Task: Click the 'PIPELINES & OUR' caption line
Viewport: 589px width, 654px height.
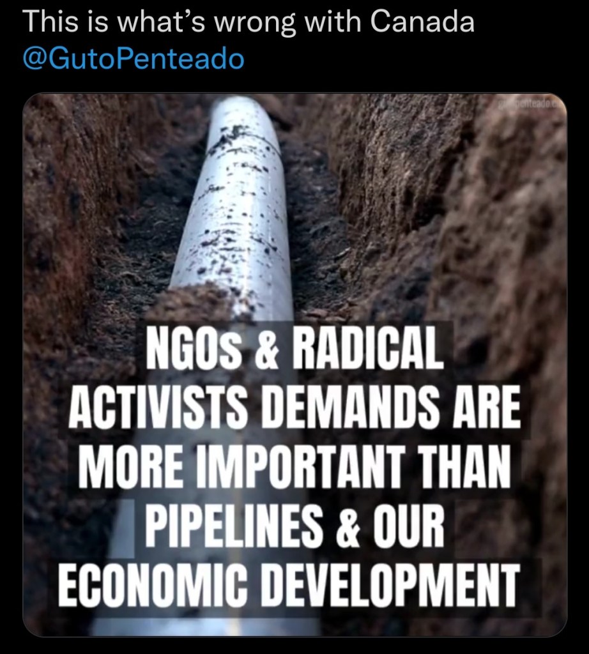Action: pyautogui.click(x=294, y=526)
